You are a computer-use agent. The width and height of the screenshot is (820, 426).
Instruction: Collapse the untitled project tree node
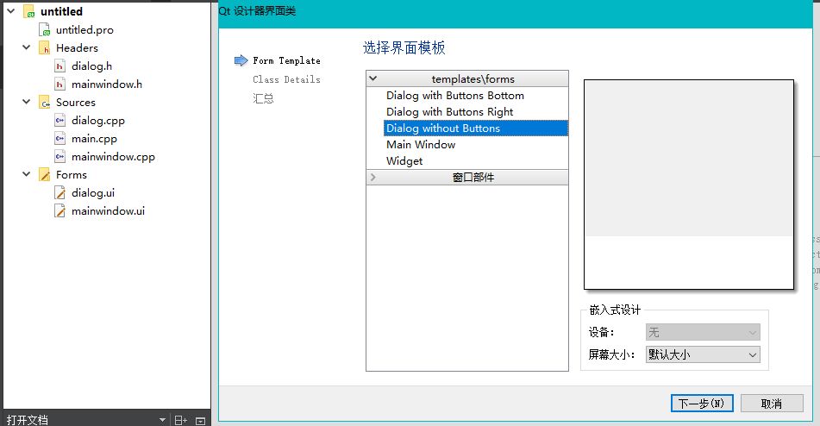[9, 12]
